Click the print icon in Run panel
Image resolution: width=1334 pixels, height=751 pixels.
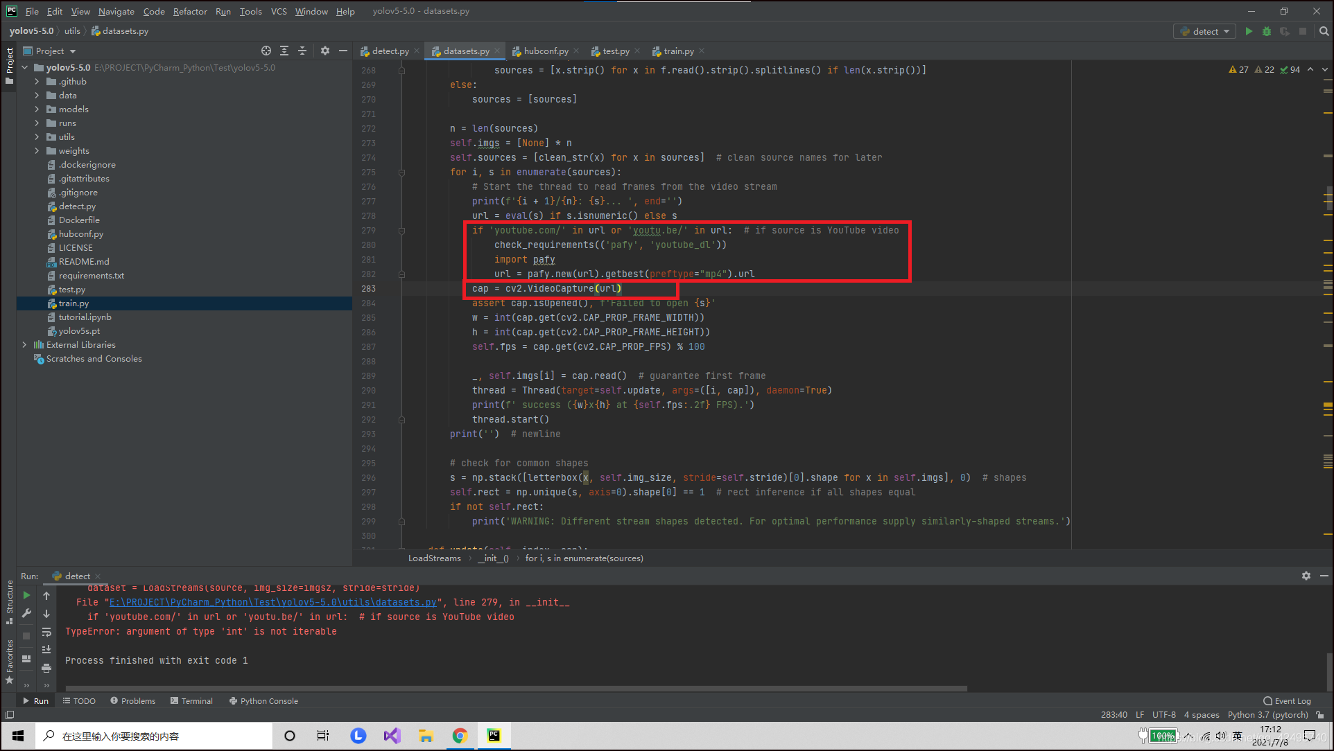point(46,668)
